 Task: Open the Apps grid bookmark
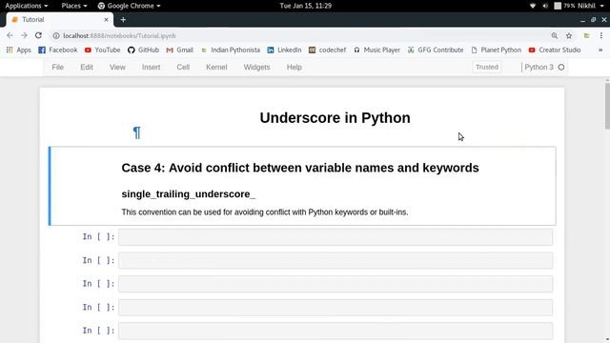[x=19, y=50]
